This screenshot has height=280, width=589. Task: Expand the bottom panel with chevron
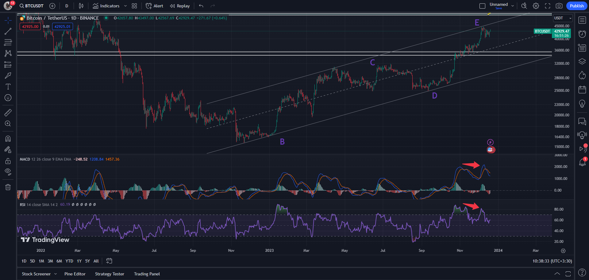pos(557,274)
